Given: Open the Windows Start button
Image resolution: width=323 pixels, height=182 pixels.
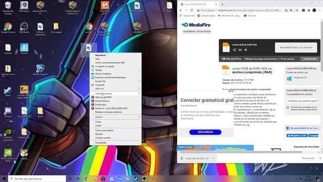Looking at the screenshot, I should [x=4, y=178].
